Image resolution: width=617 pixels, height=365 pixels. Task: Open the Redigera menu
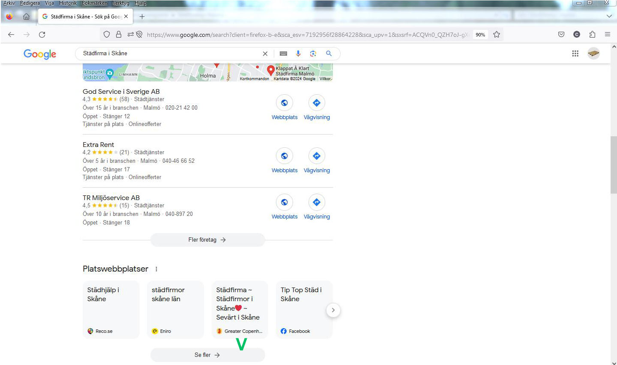point(30,3)
